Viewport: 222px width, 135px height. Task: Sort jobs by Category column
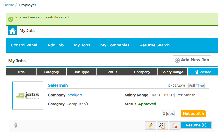pos(51,72)
